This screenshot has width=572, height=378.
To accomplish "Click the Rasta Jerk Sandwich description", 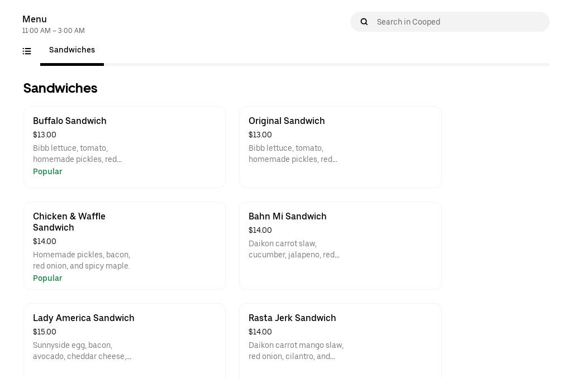I will point(296,351).
